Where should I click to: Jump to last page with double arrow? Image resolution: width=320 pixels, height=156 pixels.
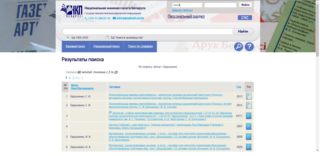[82, 78]
